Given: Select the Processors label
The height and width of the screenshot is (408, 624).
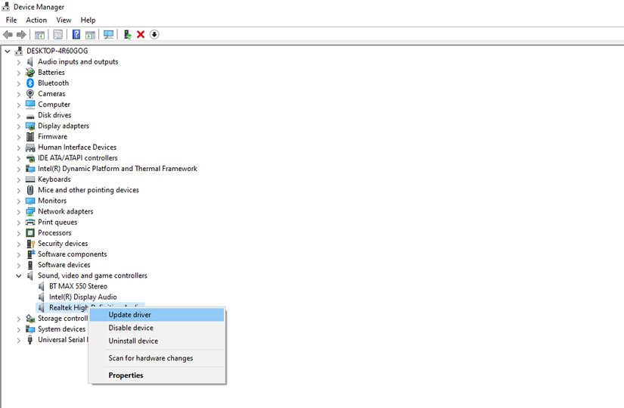Looking at the screenshot, I should 54,232.
